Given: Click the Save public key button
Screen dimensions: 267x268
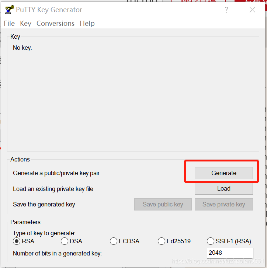Looking at the screenshot, I should point(163,204).
